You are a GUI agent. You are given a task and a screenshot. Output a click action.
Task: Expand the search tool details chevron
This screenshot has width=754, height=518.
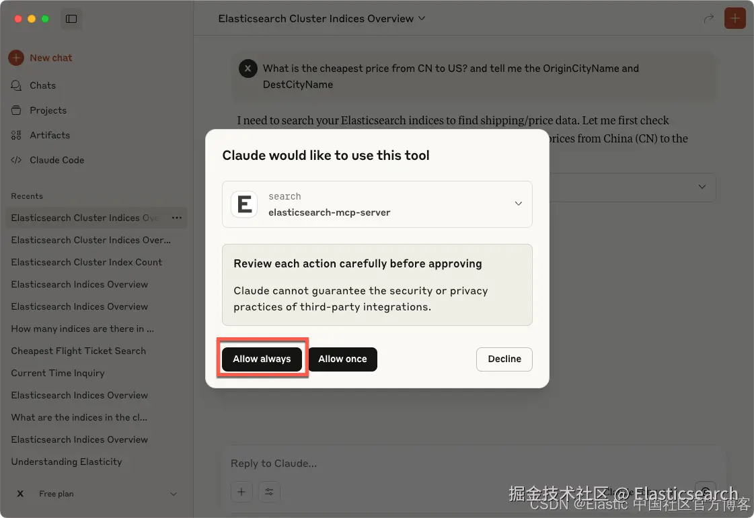coord(519,204)
